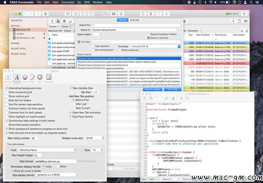Click the Feed To Listbox button
The width and height of the screenshot is (263, 183).
click(x=152, y=89)
